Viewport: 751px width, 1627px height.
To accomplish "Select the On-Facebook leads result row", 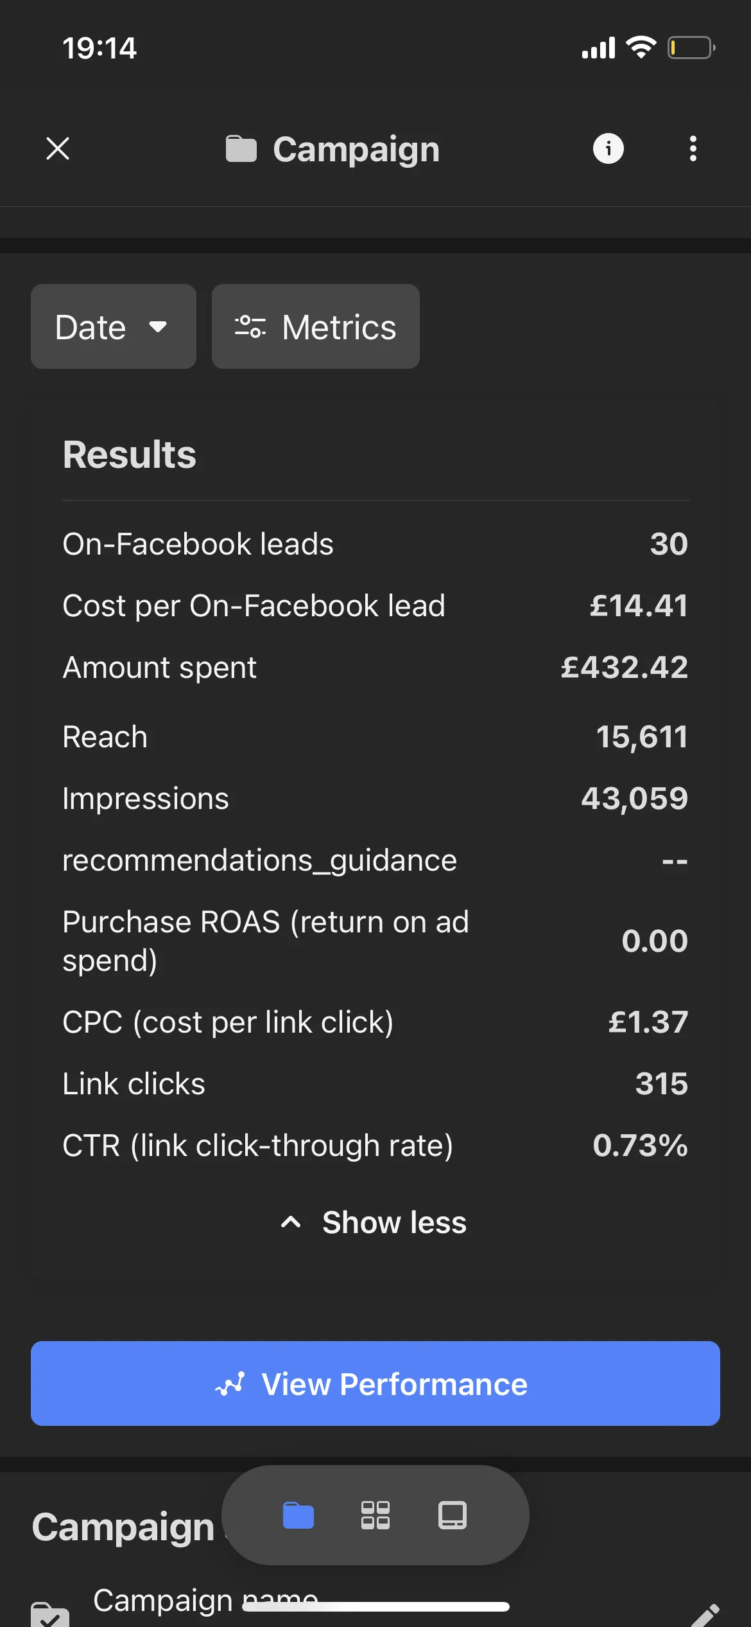I will click(376, 544).
